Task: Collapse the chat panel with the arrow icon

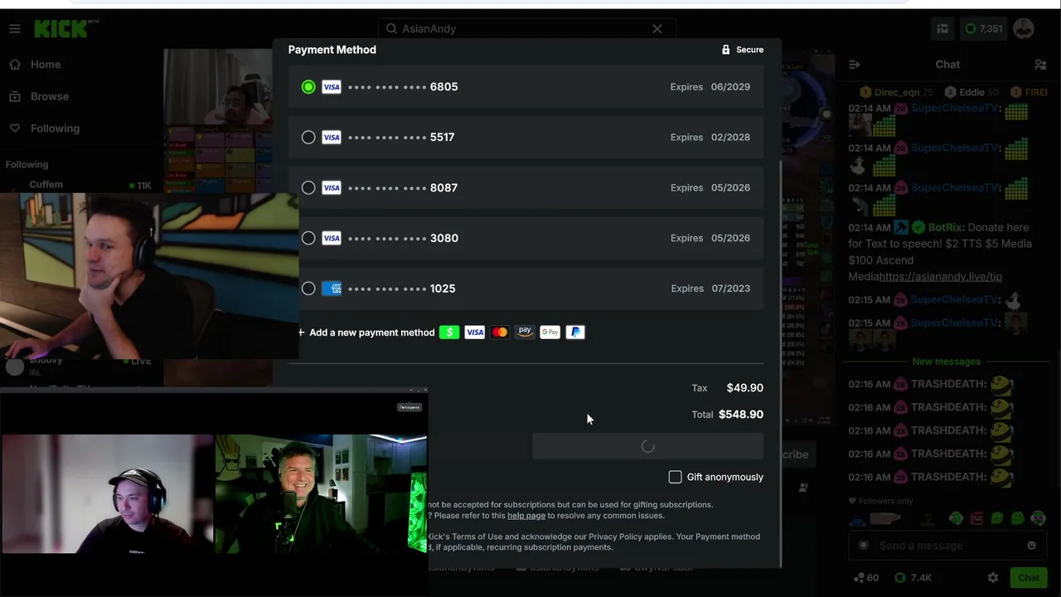Action: pos(855,65)
